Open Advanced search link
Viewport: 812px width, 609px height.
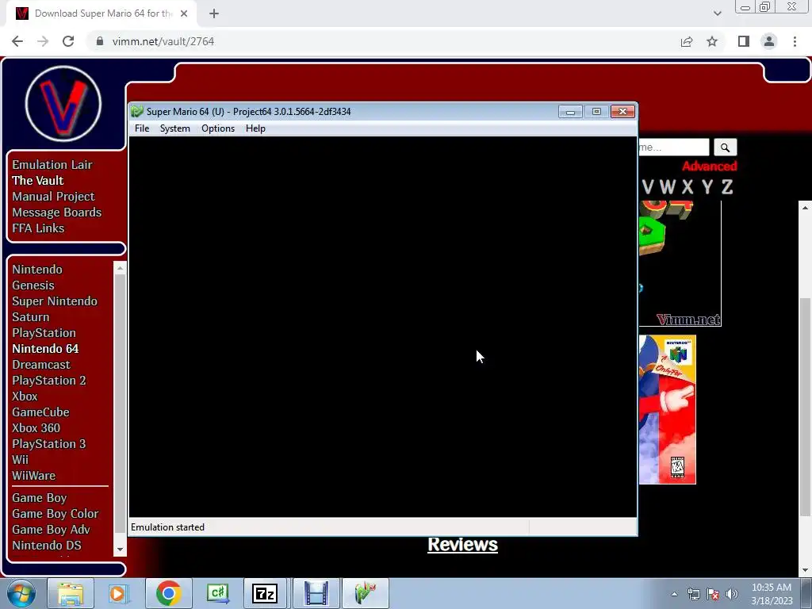[x=709, y=167]
